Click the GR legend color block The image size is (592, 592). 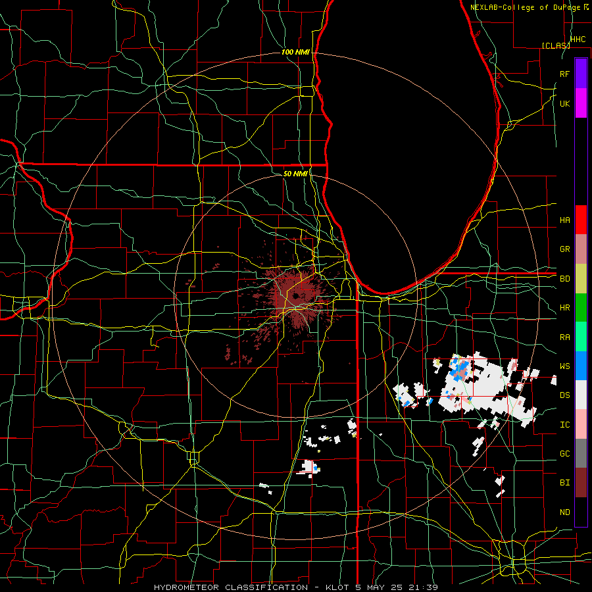click(x=581, y=249)
